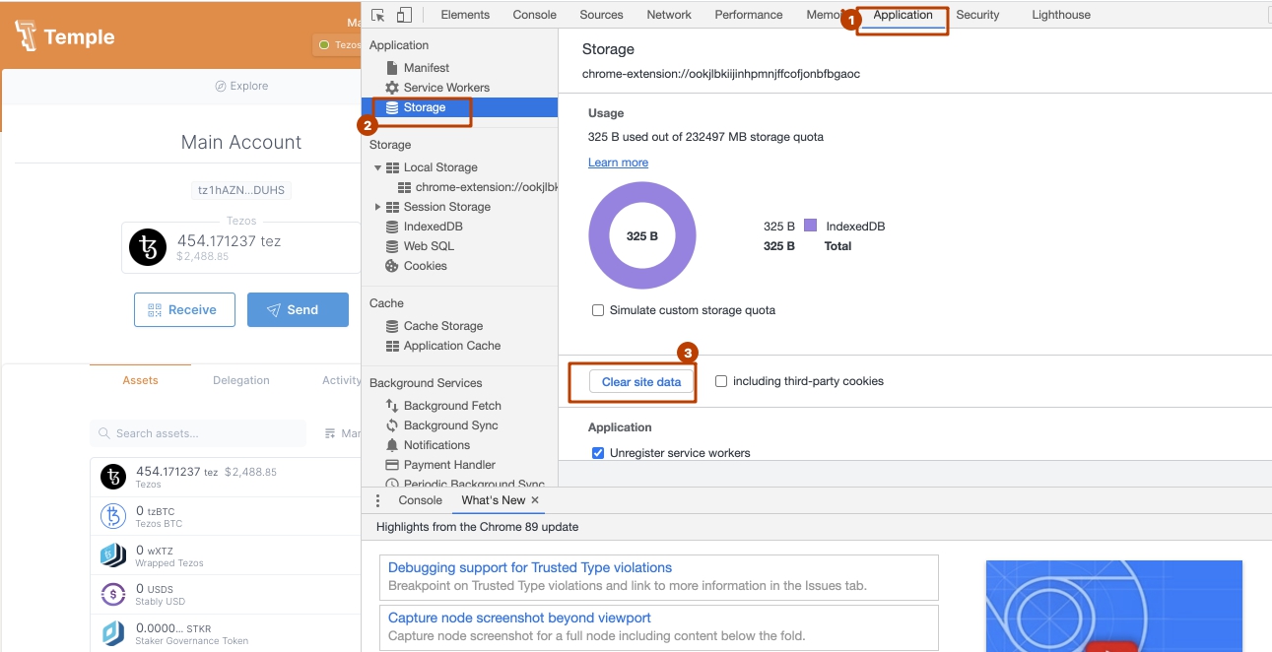Select the Storage item in Application sidebar

pos(459,107)
